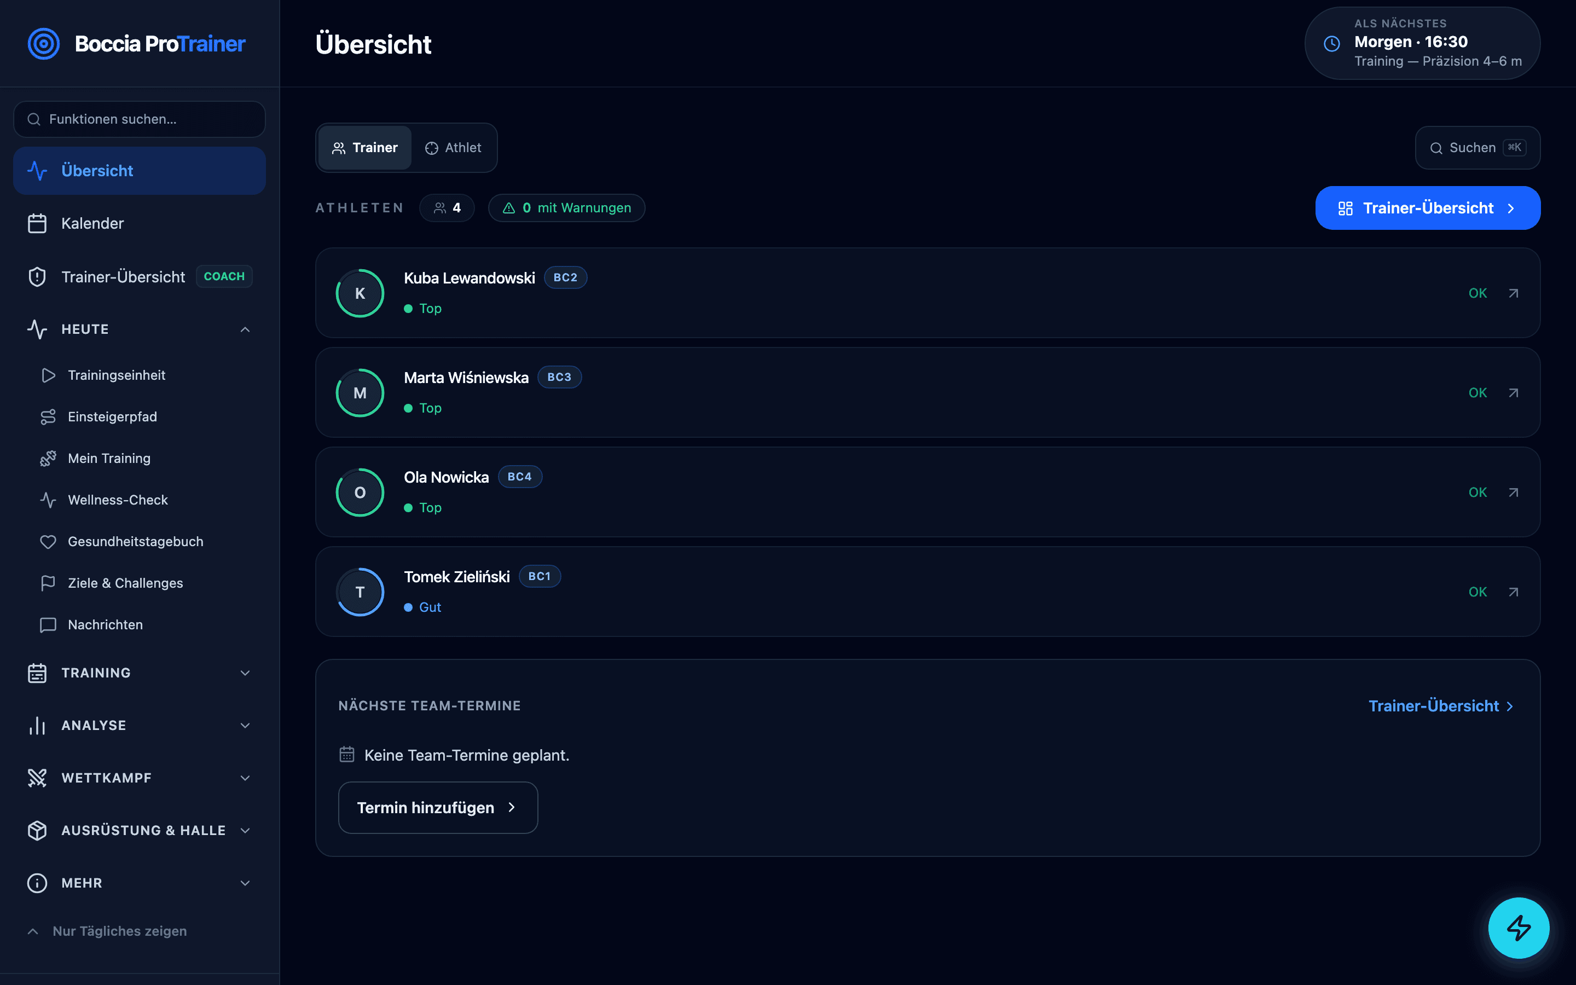Screen dimensions: 1576x985
Task: Expand the ANALYSE section
Action: pos(140,726)
